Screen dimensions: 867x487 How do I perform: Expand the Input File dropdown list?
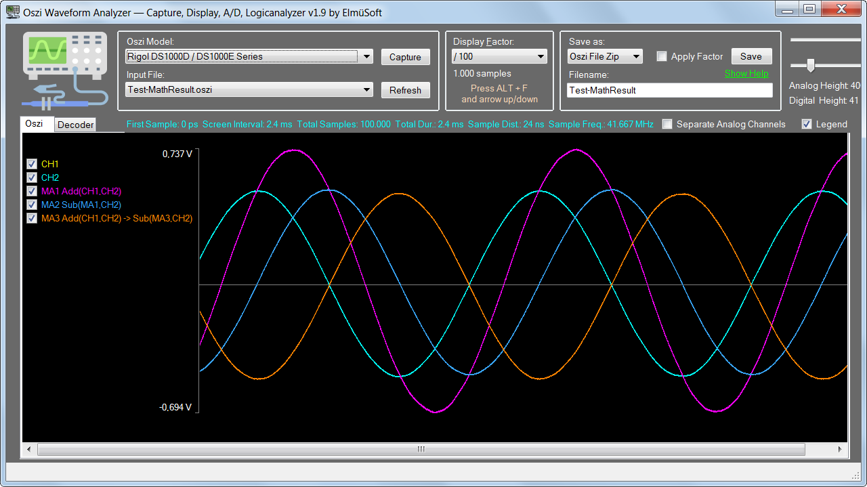(366, 89)
